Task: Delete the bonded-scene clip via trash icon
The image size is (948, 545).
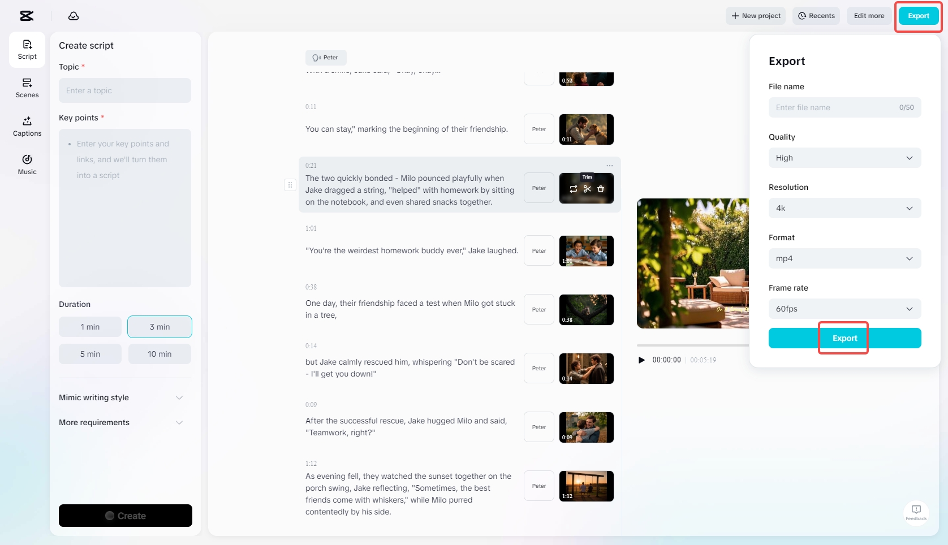Action: click(x=601, y=189)
